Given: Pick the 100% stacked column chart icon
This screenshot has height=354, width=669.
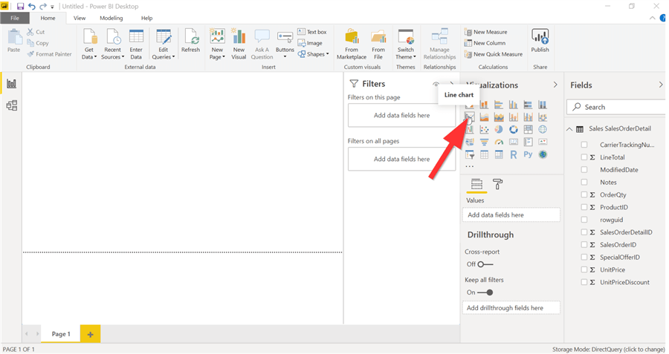Looking at the screenshot, I should (x=543, y=105).
